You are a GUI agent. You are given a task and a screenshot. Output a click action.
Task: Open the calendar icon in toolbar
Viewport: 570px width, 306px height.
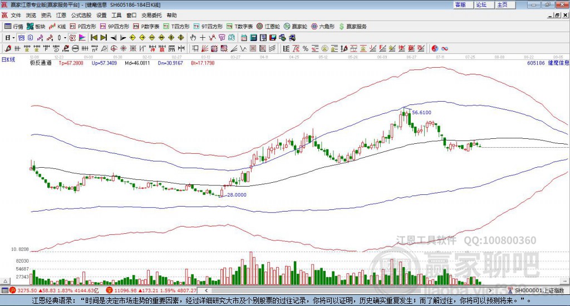(244, 38)
